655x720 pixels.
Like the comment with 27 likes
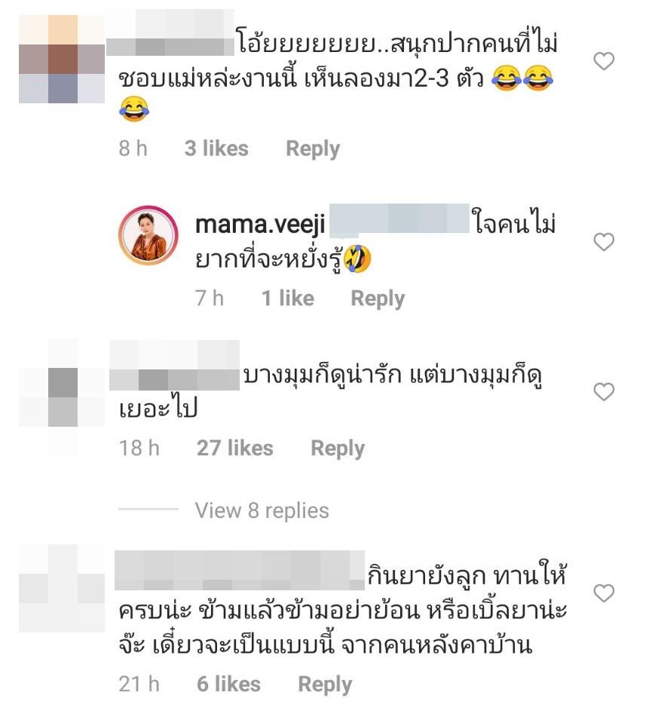click(x=604, y=392)
